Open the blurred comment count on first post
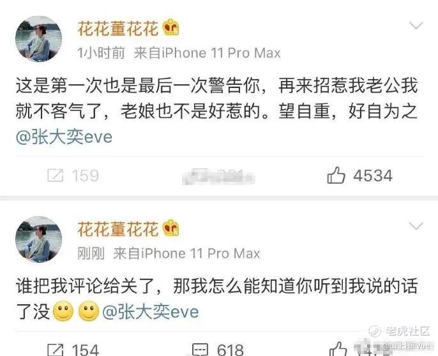The height and width of the screenshot is (356, 438). [x=218, y=177]
